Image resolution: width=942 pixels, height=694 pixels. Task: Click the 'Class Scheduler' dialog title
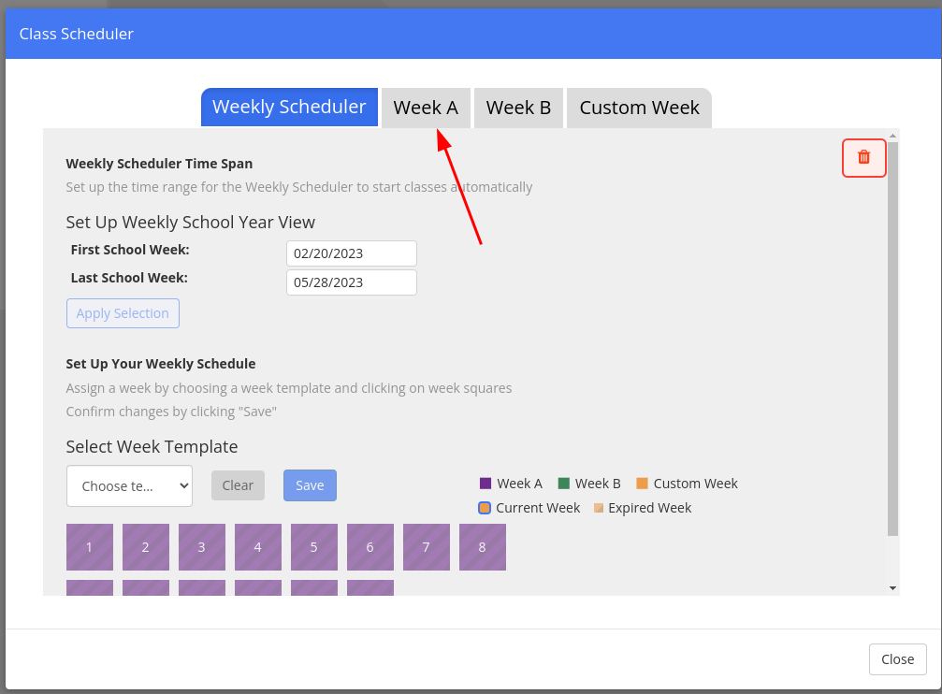click(x=77, y=34)
